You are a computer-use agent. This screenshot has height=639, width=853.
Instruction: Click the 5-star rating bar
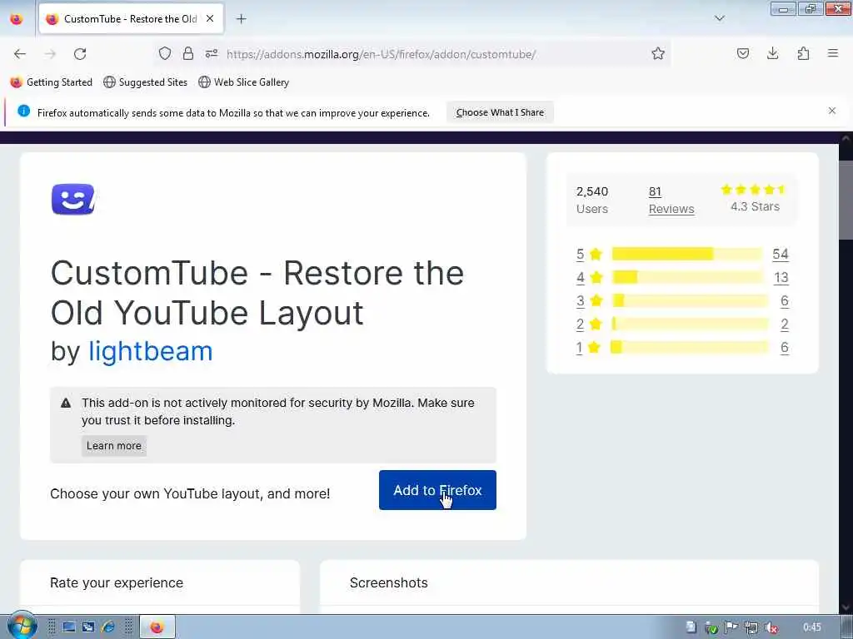coord(687,254)
